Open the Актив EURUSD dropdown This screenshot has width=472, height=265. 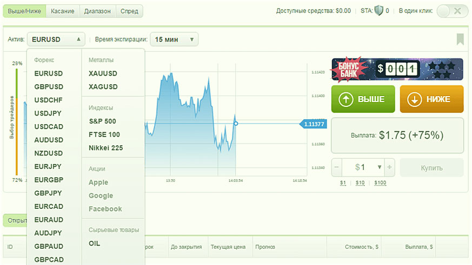(x=56, y=39)
